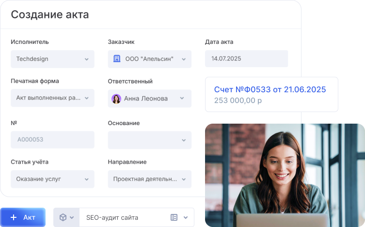
Task: Click the Дата акта field 14.07.2025
Action: click(x=246, y=59)
